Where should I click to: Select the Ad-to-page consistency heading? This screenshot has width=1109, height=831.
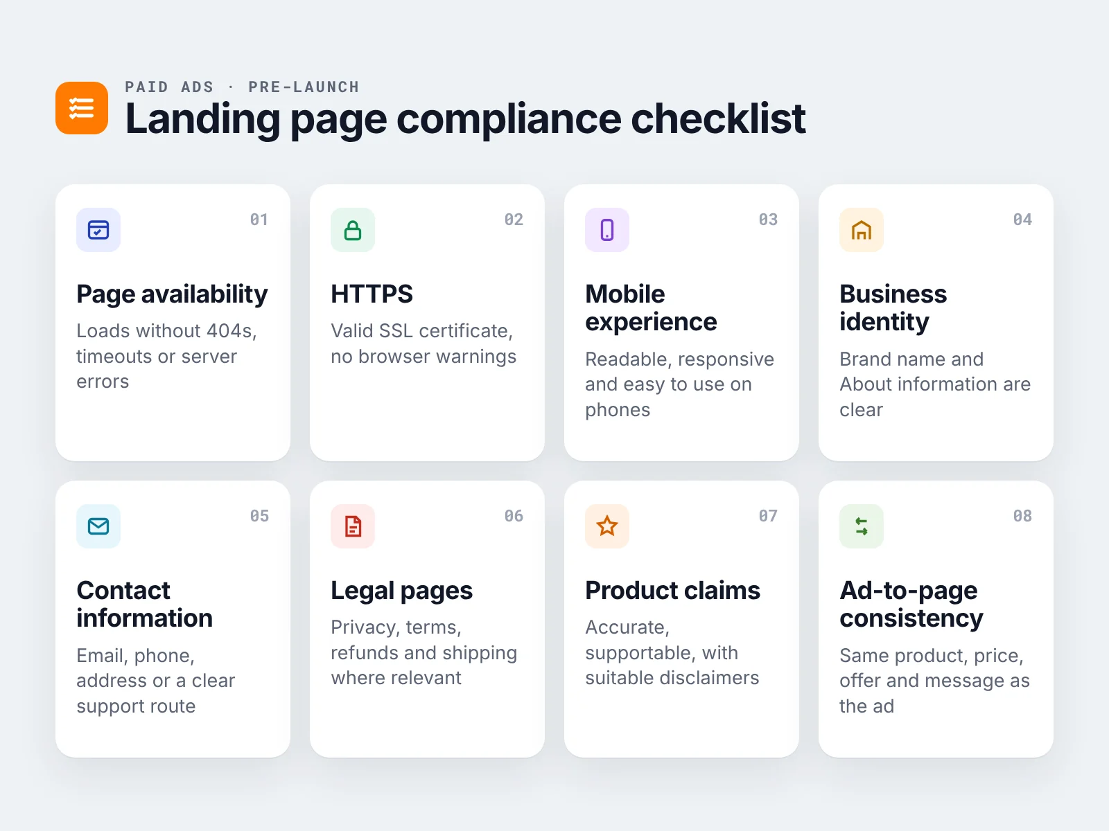point(911,605)
